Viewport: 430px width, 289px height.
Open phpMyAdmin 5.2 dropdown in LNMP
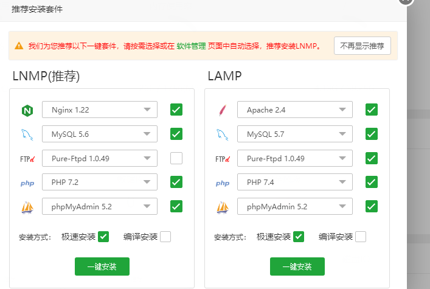(x=100, y=206)
